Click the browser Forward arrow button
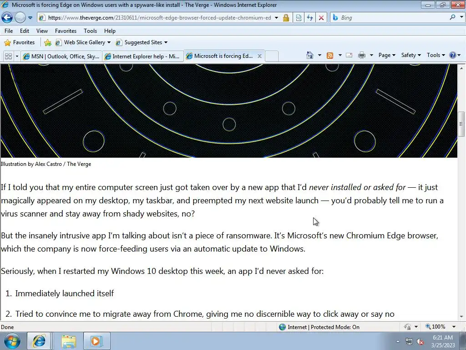The width and height of the screenshot is (466, 350). click(x=20, y=18)
